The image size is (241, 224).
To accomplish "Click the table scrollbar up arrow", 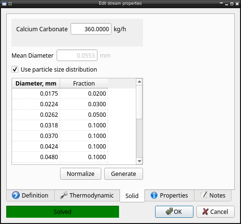I will (x=139, y=82).
